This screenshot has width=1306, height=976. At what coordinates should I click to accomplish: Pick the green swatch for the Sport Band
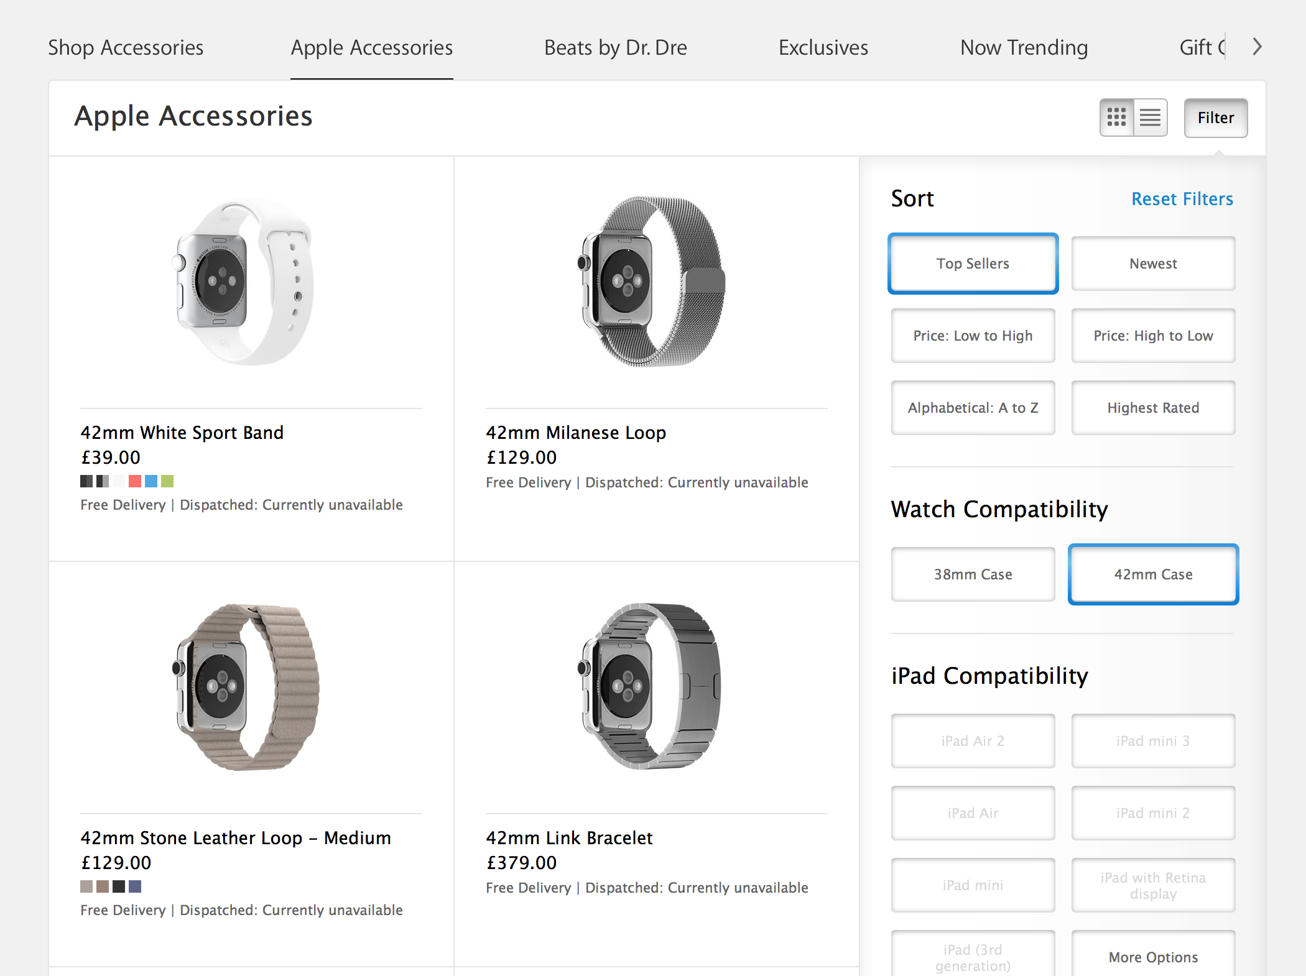[167, 481]
